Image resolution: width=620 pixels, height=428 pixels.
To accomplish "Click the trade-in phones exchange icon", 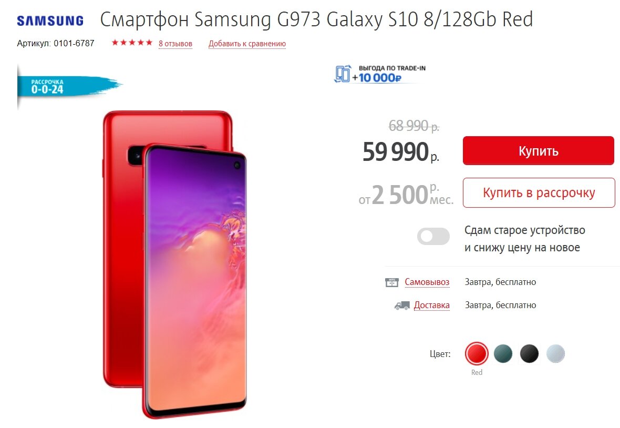I will 343,74.
